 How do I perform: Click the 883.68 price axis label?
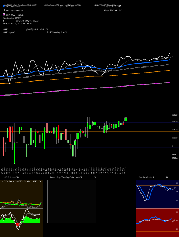click(175, 138)
